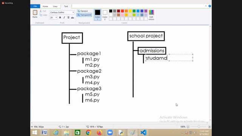Select the Color 1 button
242x136 pixels.
tap(98, 15)
